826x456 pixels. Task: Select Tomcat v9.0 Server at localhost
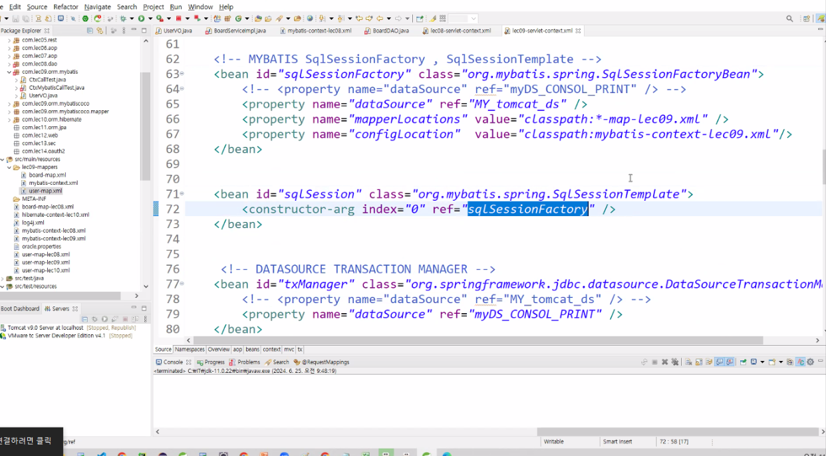pyautogui.click(x=44, y=328)
